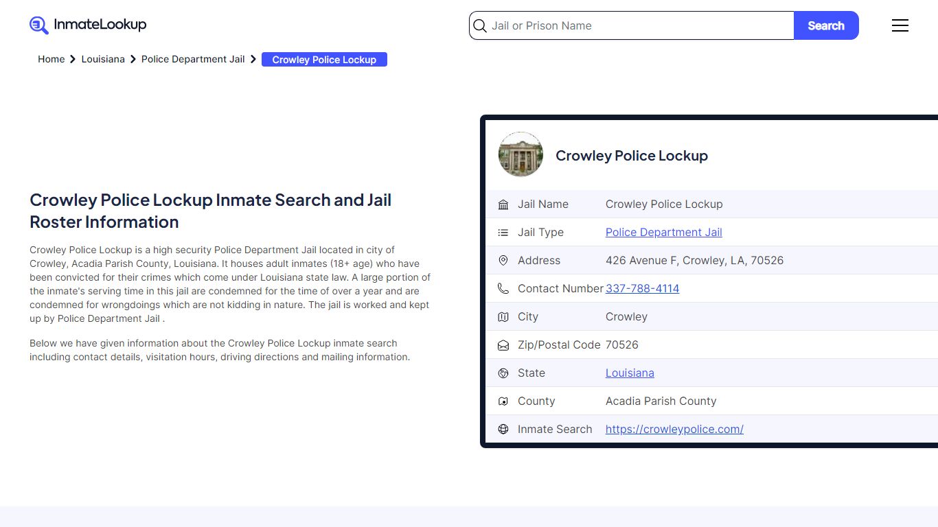Open Louisiana state link in table
Image resolution: width=938 pixels, height=527 pixels.
pyautogui.click(x=630, y=373)
